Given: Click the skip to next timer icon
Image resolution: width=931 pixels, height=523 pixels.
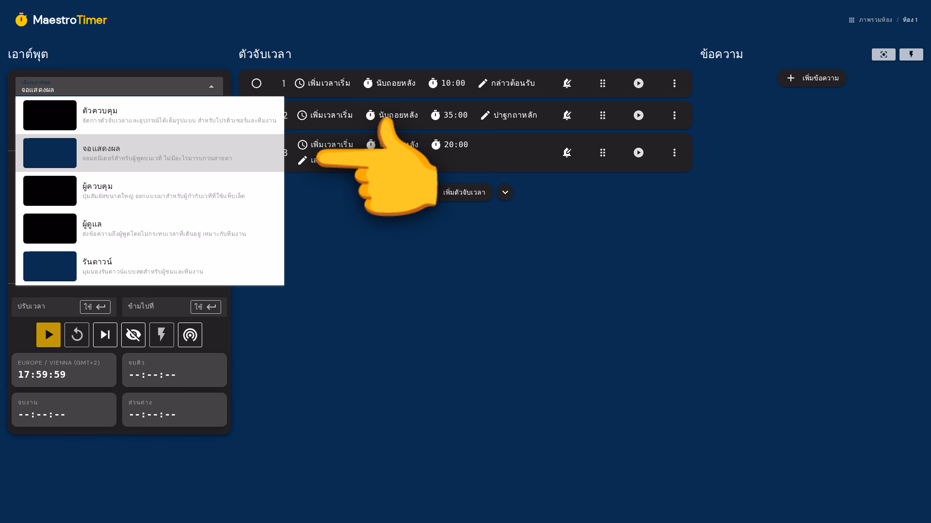Looking at the screenshot, I should coord(105,335).
